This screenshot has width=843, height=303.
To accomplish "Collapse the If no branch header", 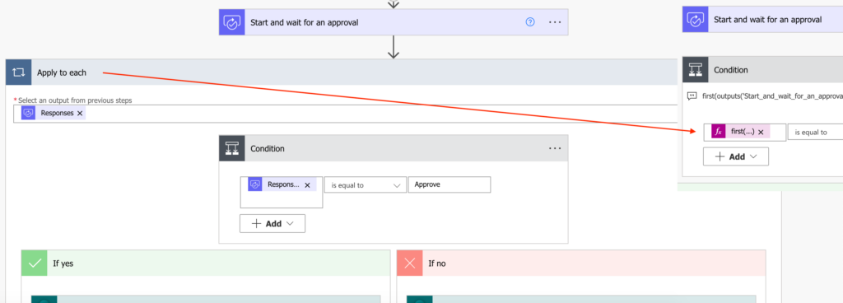I will click(x=581, y=263).
